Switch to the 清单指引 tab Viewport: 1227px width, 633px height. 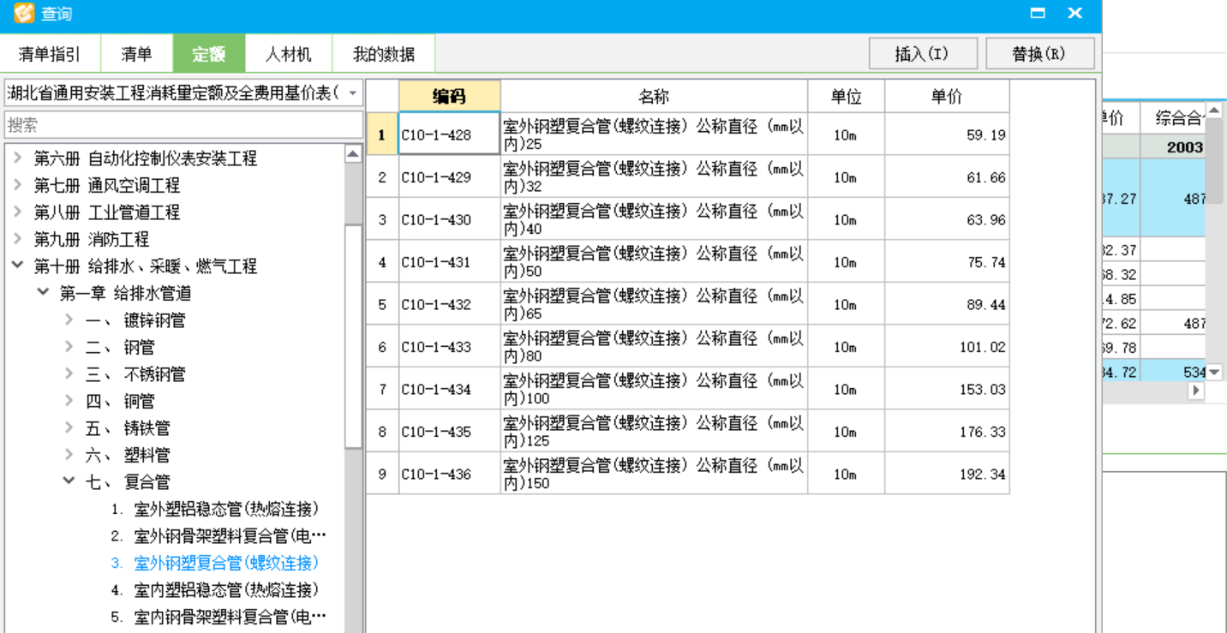(50, 54)
